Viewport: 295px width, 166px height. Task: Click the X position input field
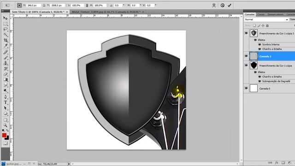click(x=34, y=5)
